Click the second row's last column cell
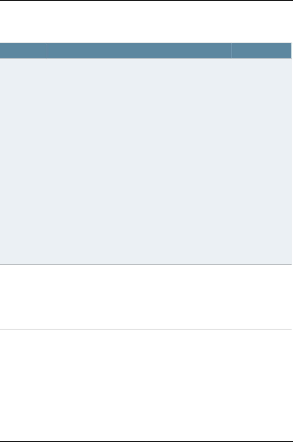 [x=262, y=297]
